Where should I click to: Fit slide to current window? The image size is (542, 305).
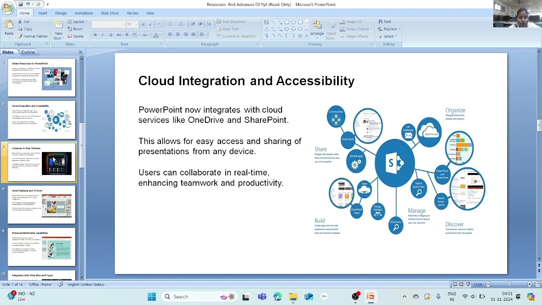[537, 284]
